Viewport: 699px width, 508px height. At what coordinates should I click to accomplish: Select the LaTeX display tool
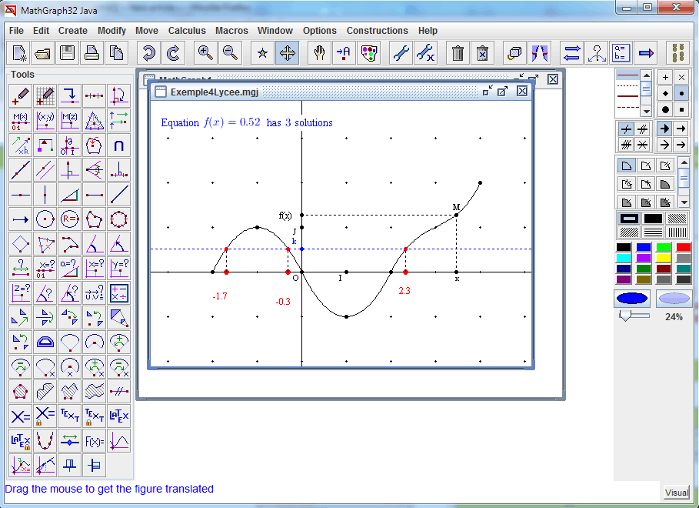(x=119, y=416)
